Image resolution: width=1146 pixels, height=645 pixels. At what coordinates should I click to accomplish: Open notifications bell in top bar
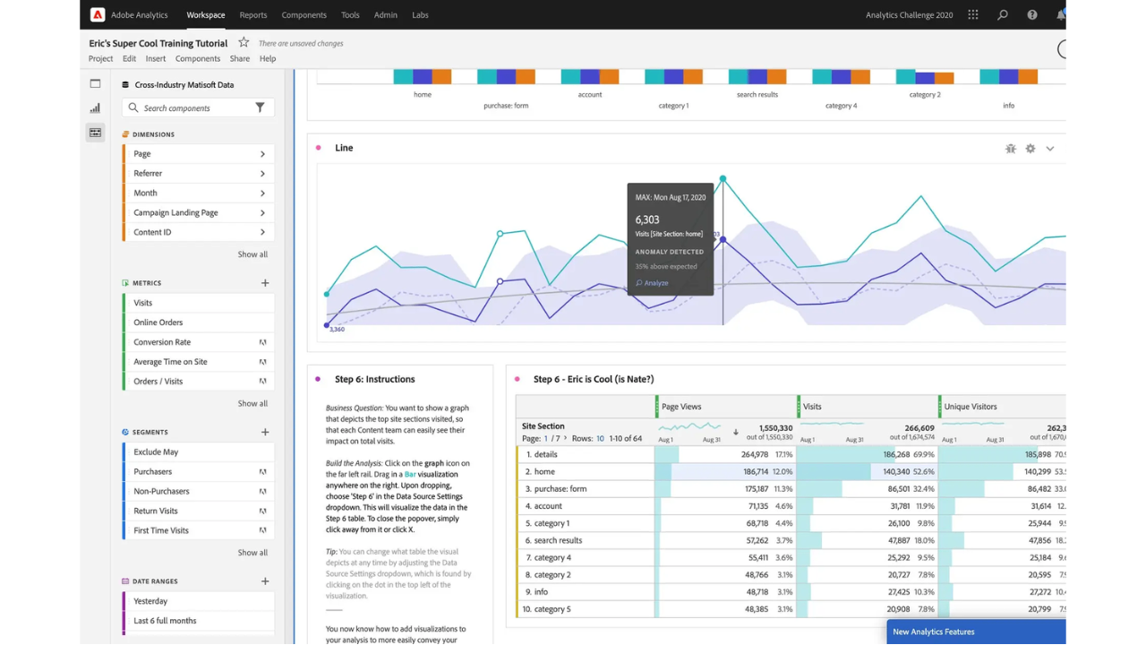pyautogui.click(x=1060, y=14)
